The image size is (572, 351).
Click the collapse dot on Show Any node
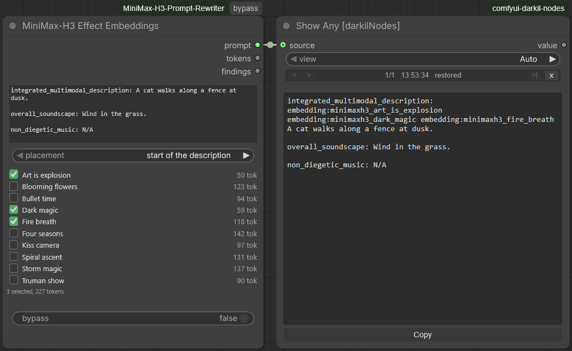pos(287,26)
